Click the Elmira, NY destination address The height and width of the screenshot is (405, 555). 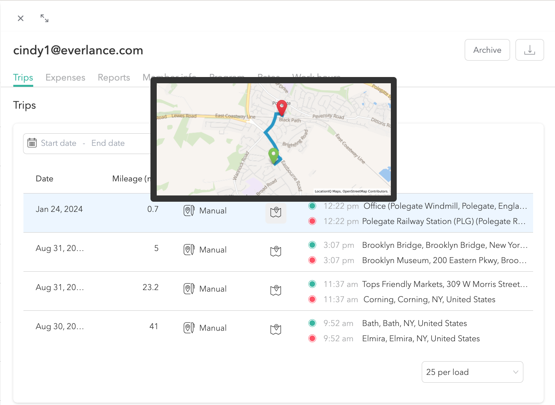(421, 339)
